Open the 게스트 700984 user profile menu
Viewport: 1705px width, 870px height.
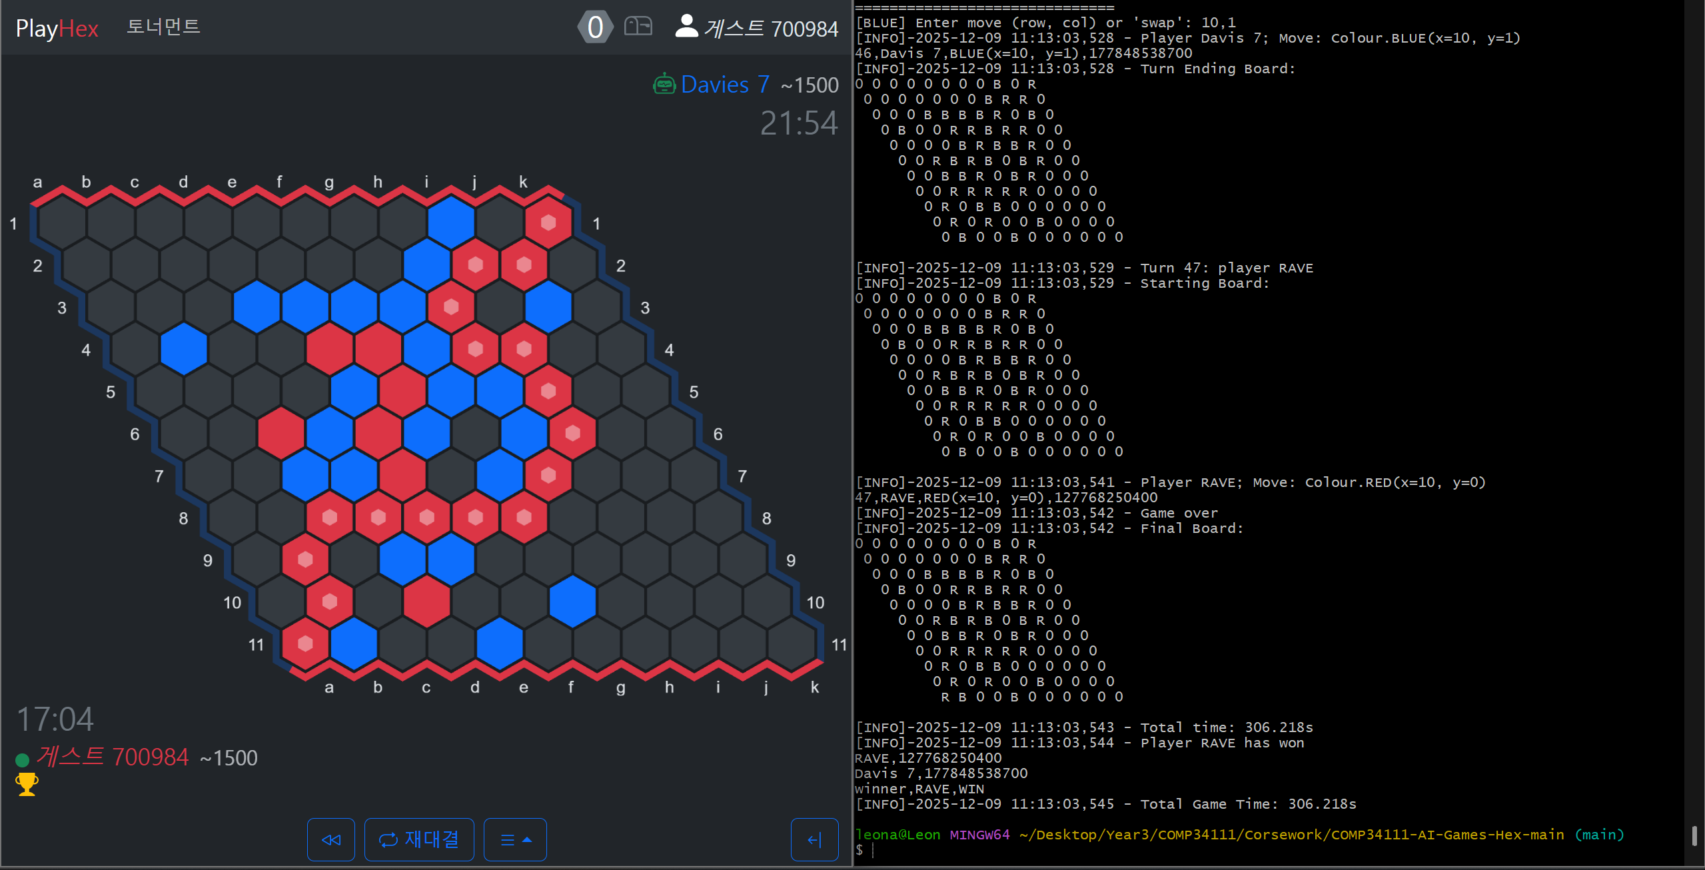(x=756, y=27)
